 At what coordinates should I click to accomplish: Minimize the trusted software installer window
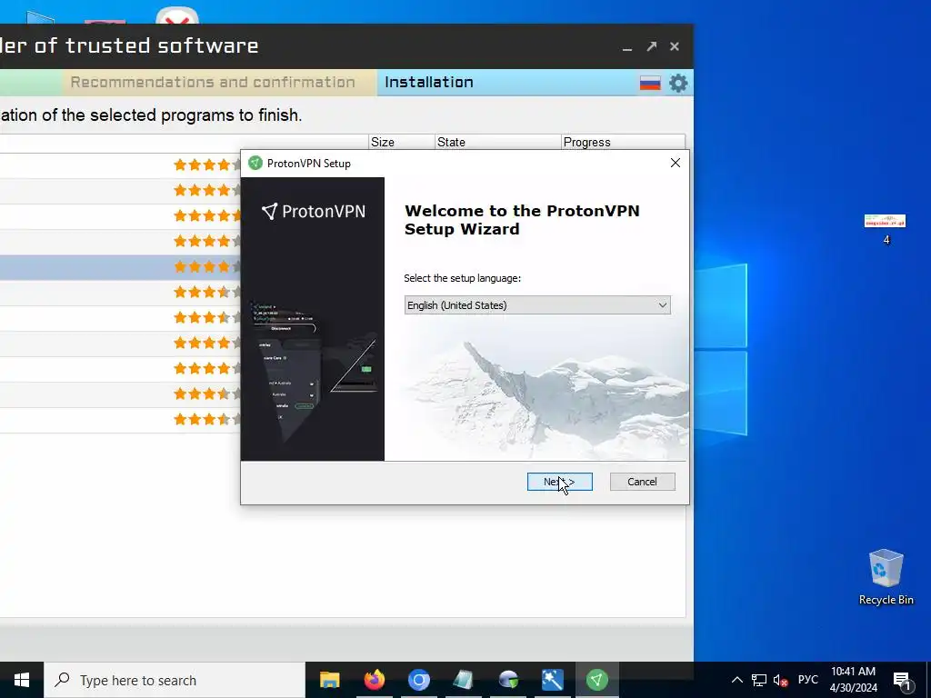(x=627, y=47)
